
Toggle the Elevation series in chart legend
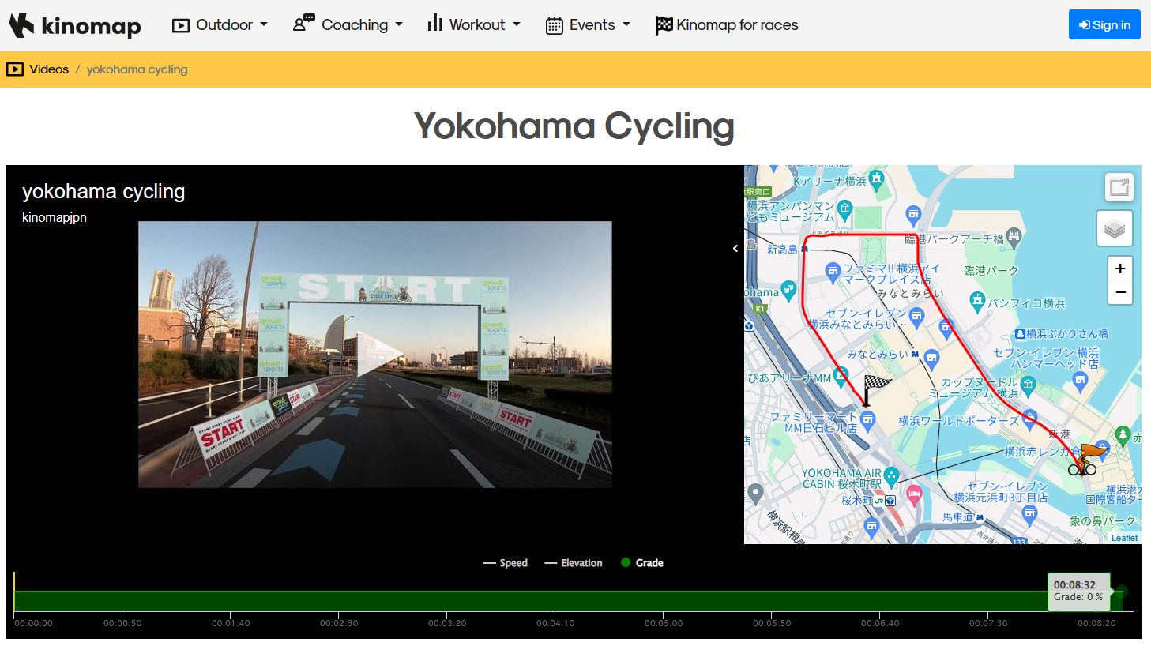pyautogui.click(x=574, y=563)
